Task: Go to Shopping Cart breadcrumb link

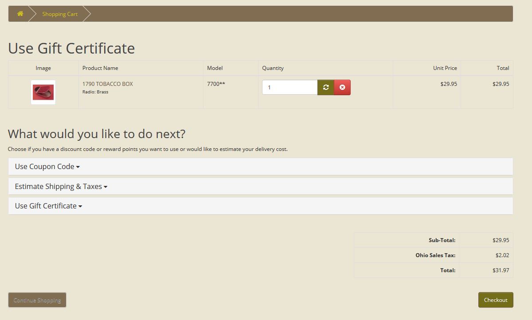Action: 60,14
